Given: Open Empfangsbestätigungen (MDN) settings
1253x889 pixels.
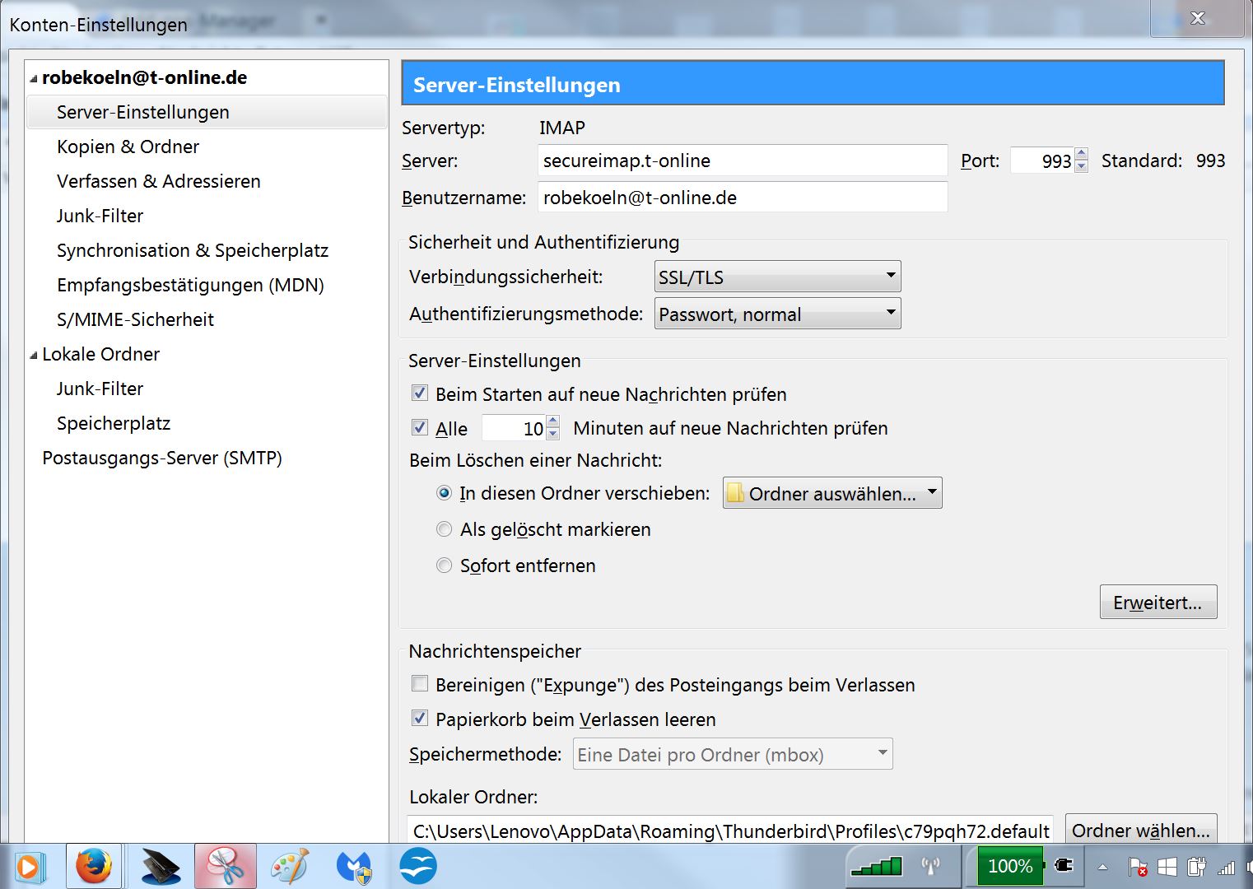Looking at the screenshot, I should 190,285.
